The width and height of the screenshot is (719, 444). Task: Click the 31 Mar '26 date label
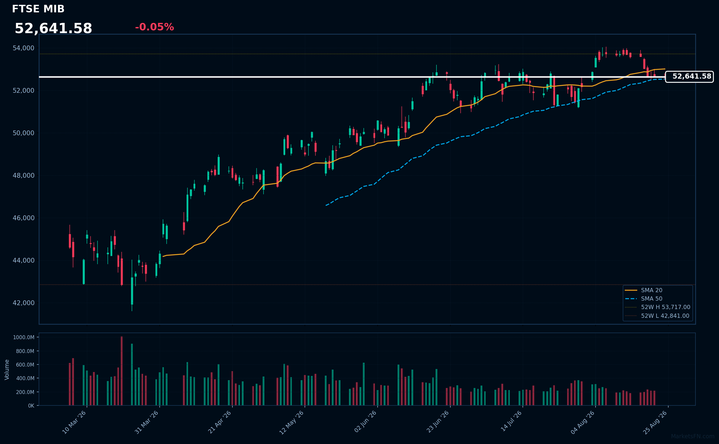click(147, 422)
